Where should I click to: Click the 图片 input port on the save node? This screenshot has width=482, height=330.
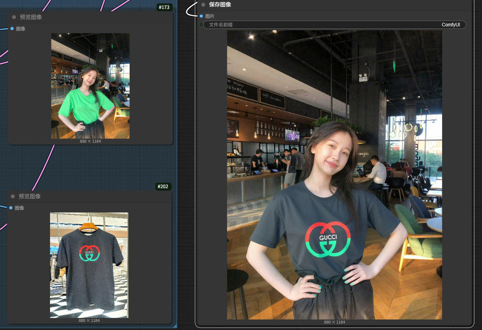(201, 16)
